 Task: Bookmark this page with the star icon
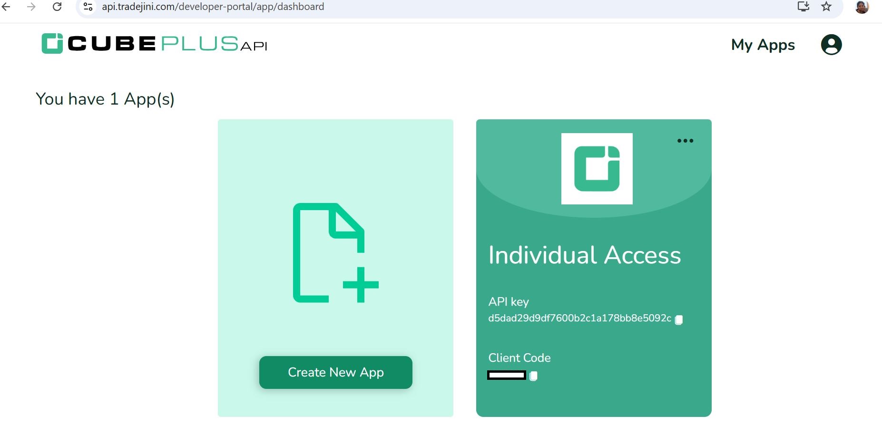click(827, 7)
